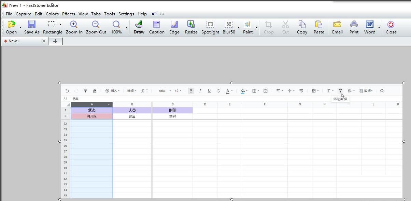Viewport: 411px width, 201px height.
Task: Expand the Blur50 dropdown arrow
Action: pos(239,27)
